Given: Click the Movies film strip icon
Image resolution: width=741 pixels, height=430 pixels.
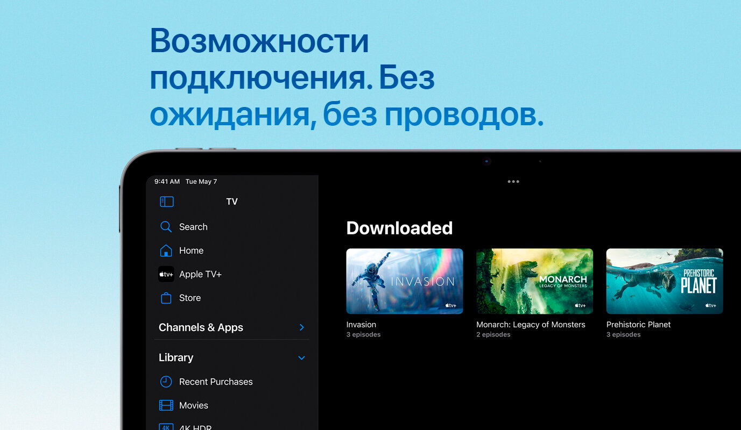Looking at the screenshot, I should pos(166,405).
